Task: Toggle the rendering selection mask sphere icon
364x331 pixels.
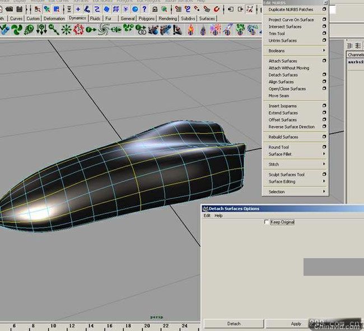Action: 135,10
